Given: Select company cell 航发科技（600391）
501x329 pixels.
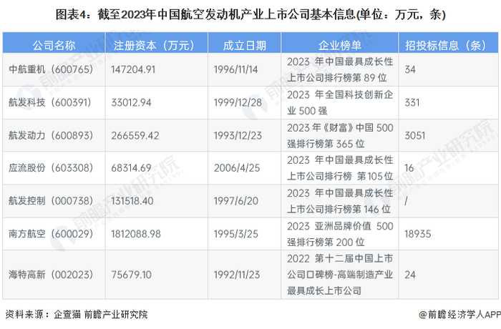Looking at the screenshot, I should [51, 102].
